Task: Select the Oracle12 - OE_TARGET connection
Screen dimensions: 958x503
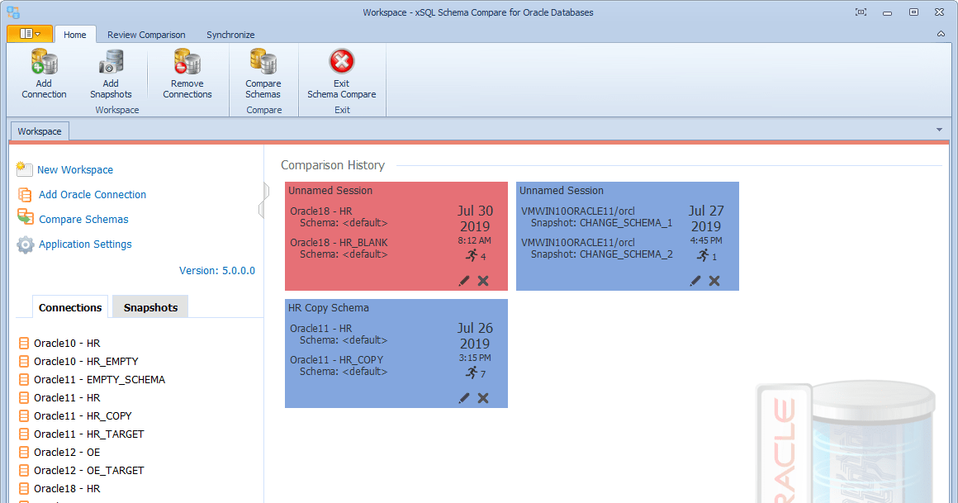Action: (88, 471)
